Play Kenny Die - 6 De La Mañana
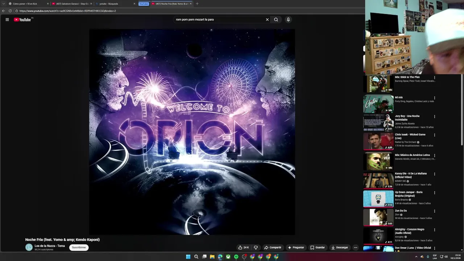Viewport: 464px width, 261px height. tap(378, 180)
